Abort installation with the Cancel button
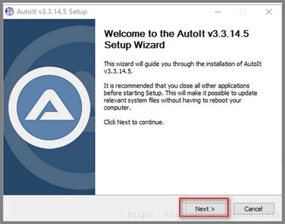The image size is (285, 224). [254, 209]
